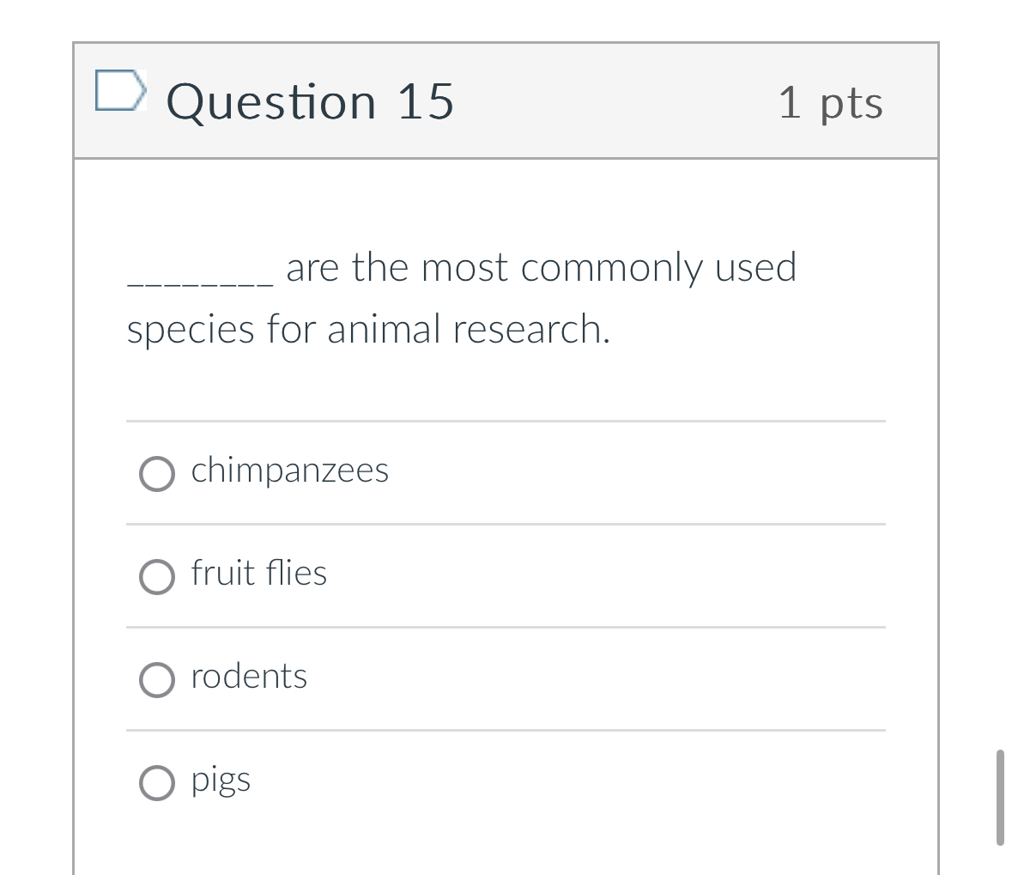Click the fruit flies answer text
The height and width of the screenshot is (875, 1012).
tap(258, 573)
